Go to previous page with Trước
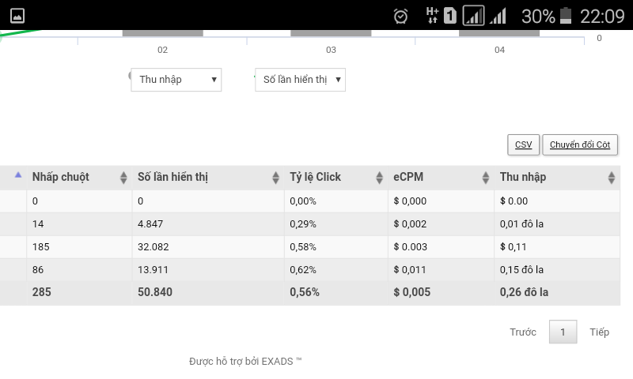633x379 pixels. click(x=523, y=332)
